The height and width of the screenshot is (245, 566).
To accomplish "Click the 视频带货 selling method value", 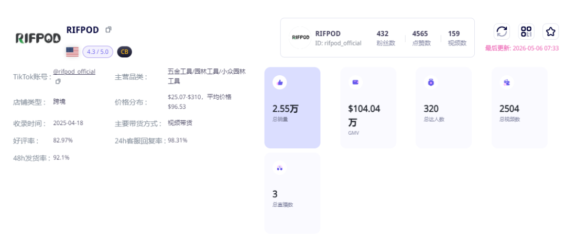I will click(180, 123).
